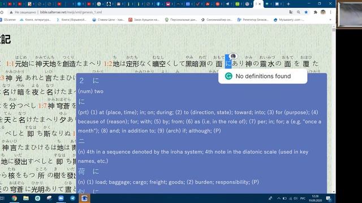Screen dimensions: 362x203
Task: Open the 'Книга | Взрывной' bookmark
Action: (x=72, y=20)
